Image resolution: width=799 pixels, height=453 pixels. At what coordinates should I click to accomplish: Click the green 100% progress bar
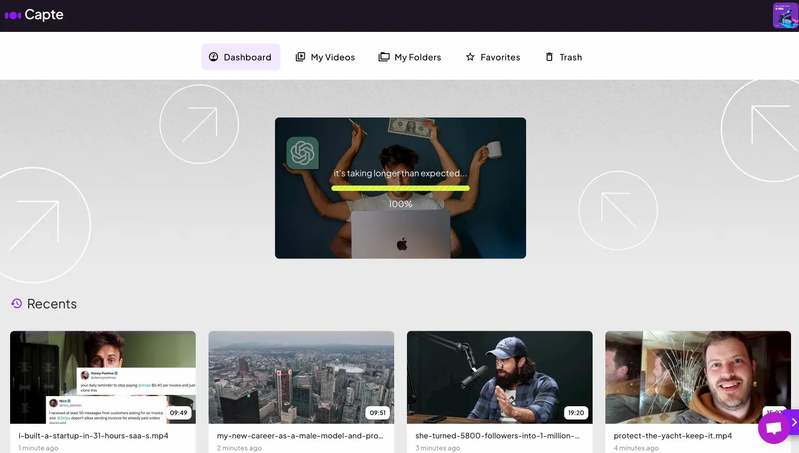pyautogui.click(x=401, y=188)
